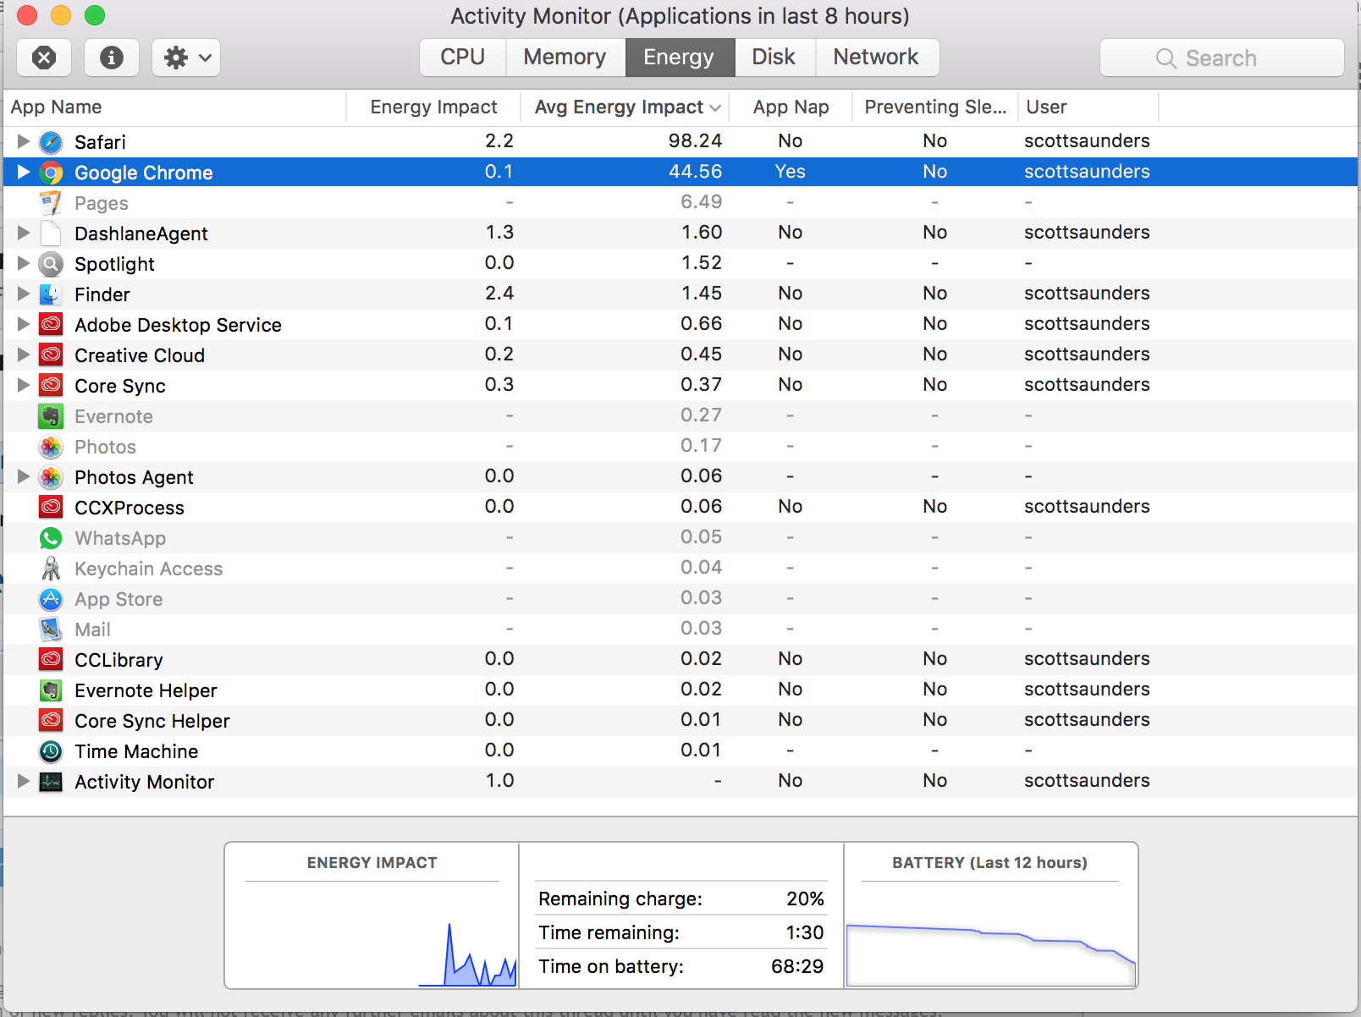
Task: Expand the DashlaneAgent row
Action: (24, 233)
